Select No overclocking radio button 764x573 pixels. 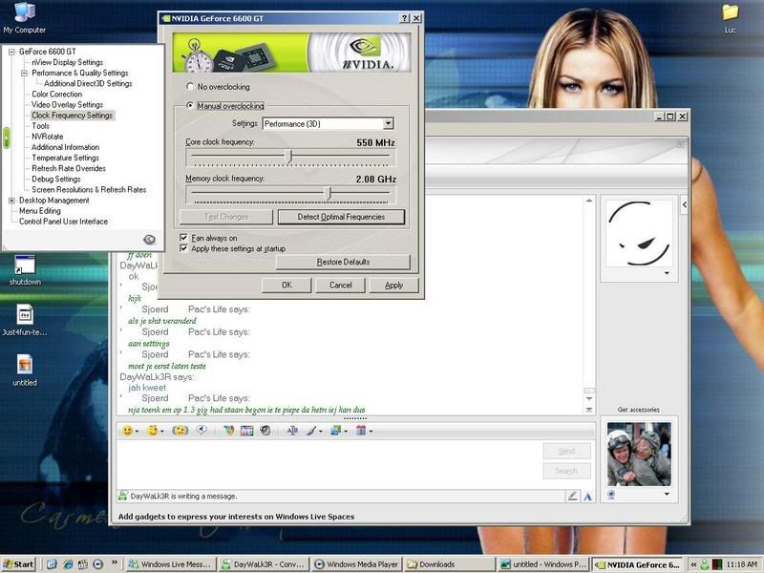coord(190,86)
